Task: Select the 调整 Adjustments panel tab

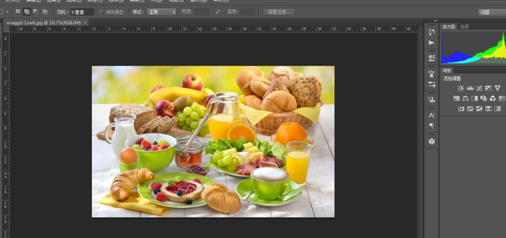Action: (447, 71)
